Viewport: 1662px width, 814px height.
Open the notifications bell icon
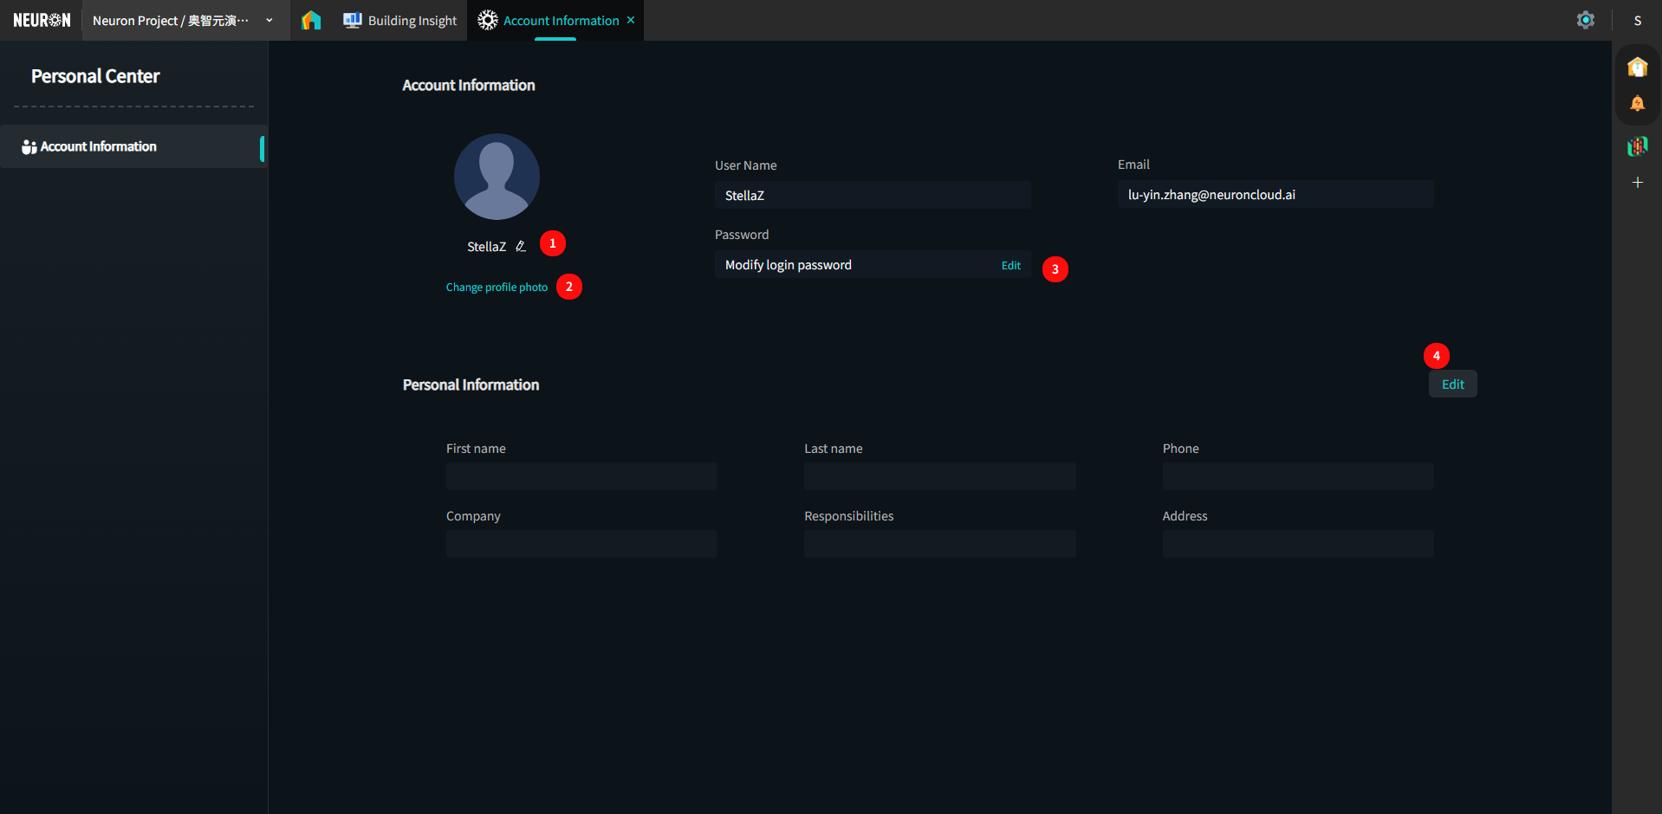[1638, 104]
